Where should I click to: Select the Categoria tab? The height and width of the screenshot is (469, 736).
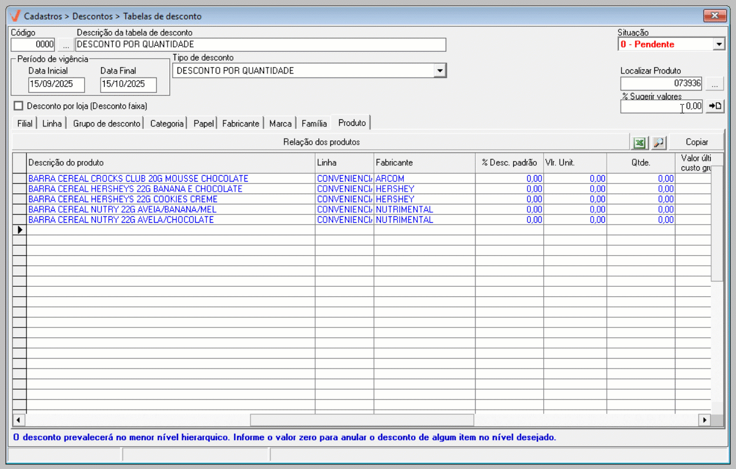tap(166, 123)
